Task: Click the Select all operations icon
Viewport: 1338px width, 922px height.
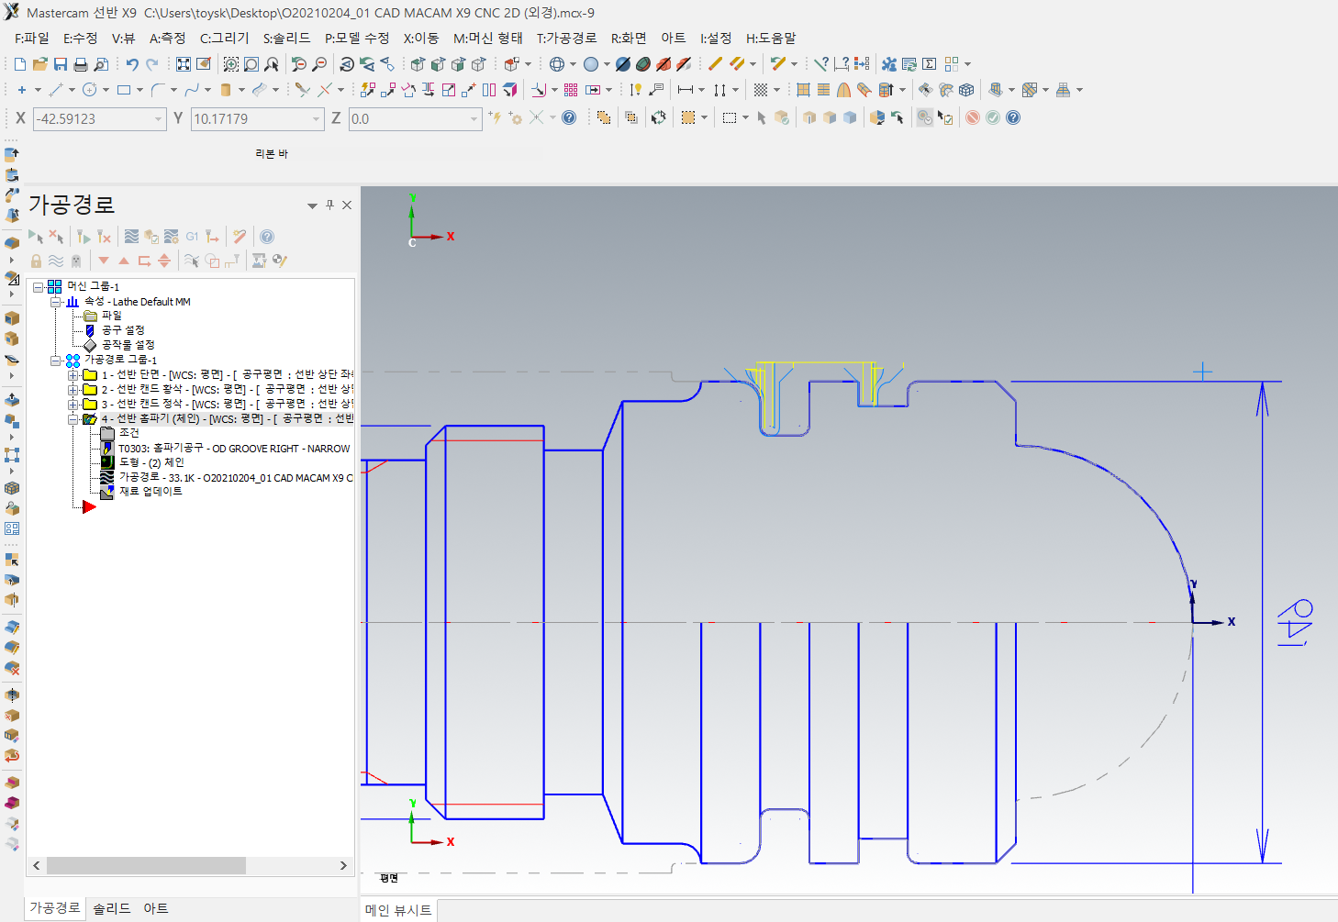Action: (x=36, y=237)
